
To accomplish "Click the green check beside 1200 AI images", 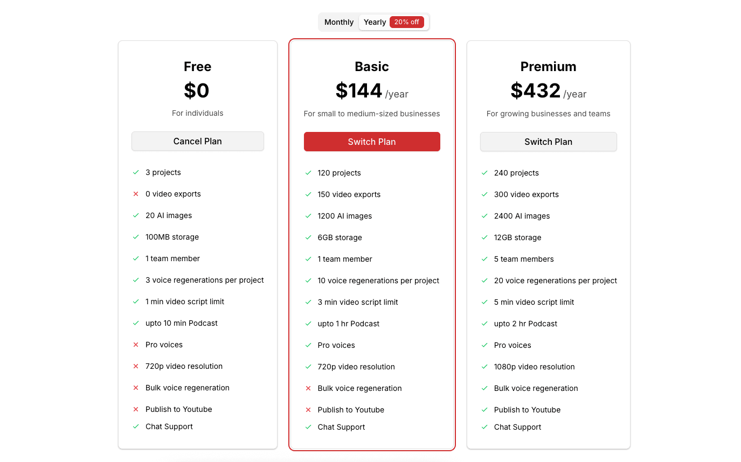I will pyautogui.click(x=308, y=216).
